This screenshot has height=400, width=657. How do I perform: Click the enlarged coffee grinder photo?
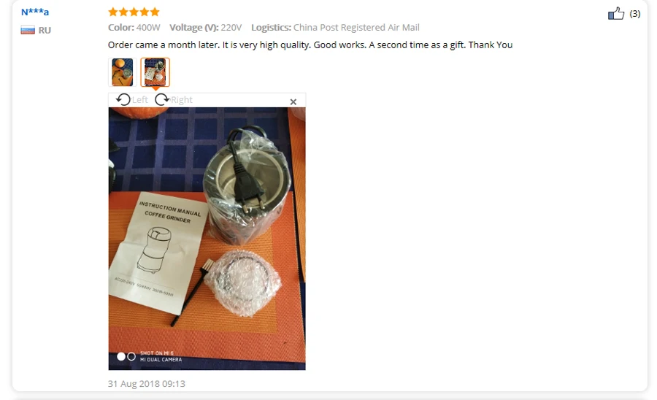pos(207,239)
